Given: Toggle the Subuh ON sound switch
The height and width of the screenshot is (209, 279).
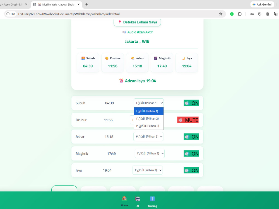Looking at the screenshot, I should tap(191, 103).
